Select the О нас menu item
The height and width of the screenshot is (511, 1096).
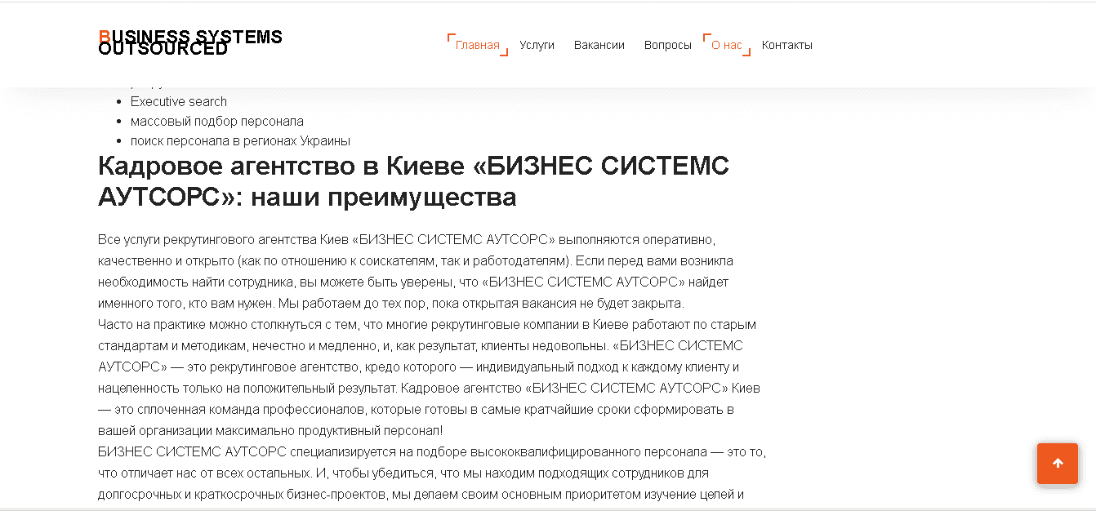[725, 45]
